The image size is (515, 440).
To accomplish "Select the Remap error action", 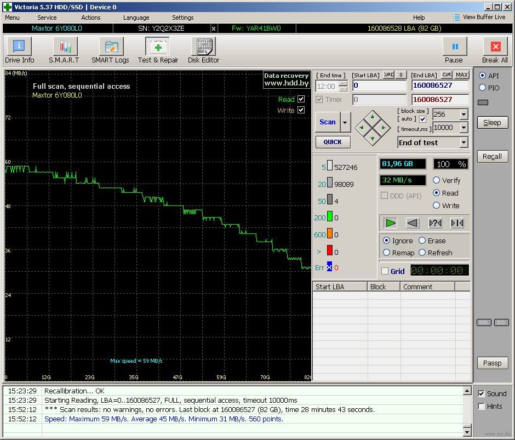I will (386, 253).
